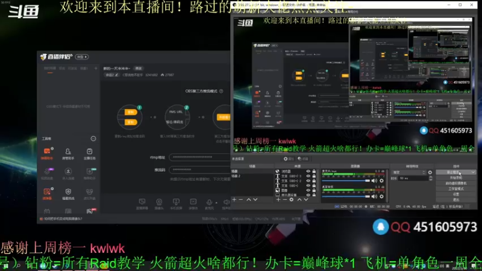
Task: Open desktop audio settings gear in mixer
Action: point(381,196)
